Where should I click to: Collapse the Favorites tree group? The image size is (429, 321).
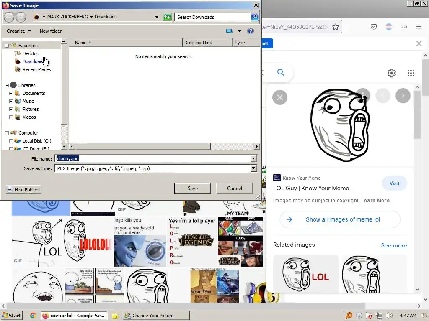click(7, 46)
